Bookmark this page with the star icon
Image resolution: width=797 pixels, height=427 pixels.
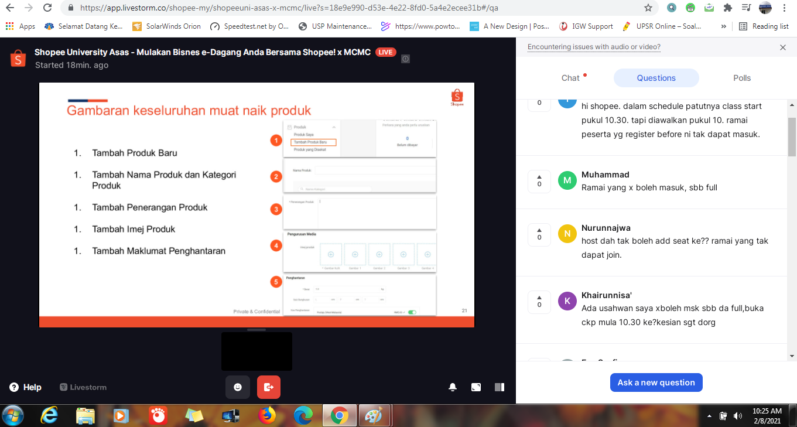(x=648, y=8)
